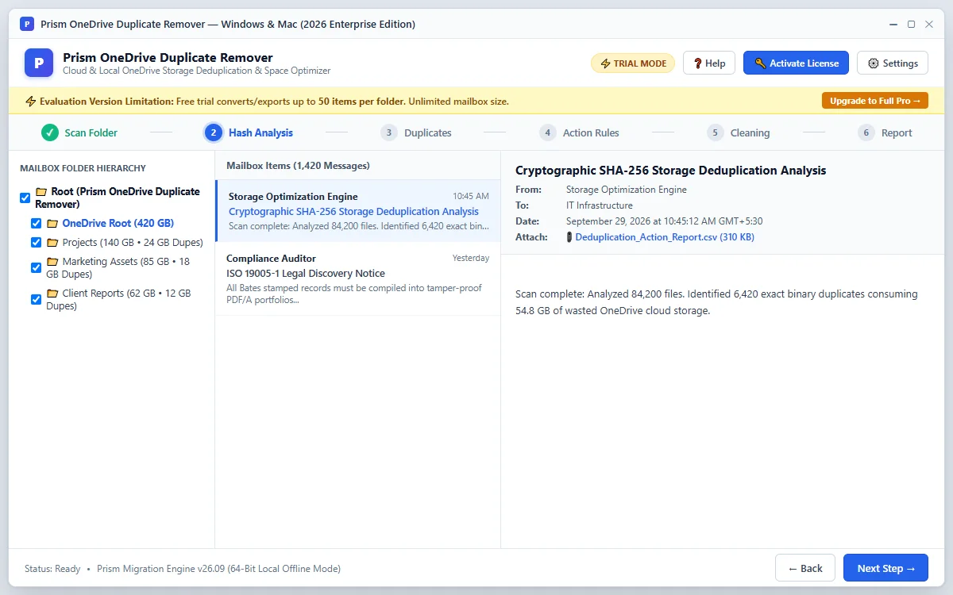Uncheck the Projects folder checkbox
953x595 pixels.
coord(37,243)
